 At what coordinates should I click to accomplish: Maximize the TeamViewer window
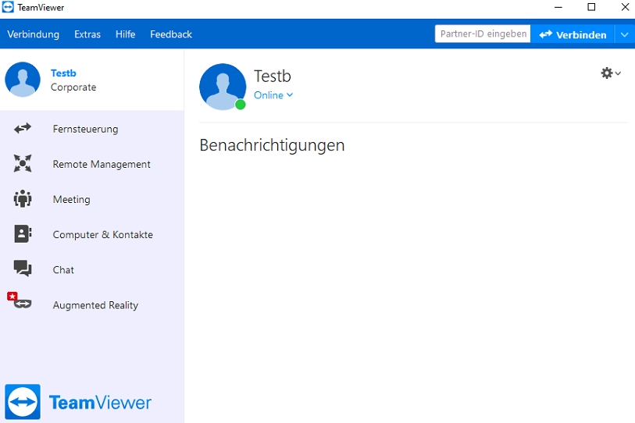coord(591,7)
